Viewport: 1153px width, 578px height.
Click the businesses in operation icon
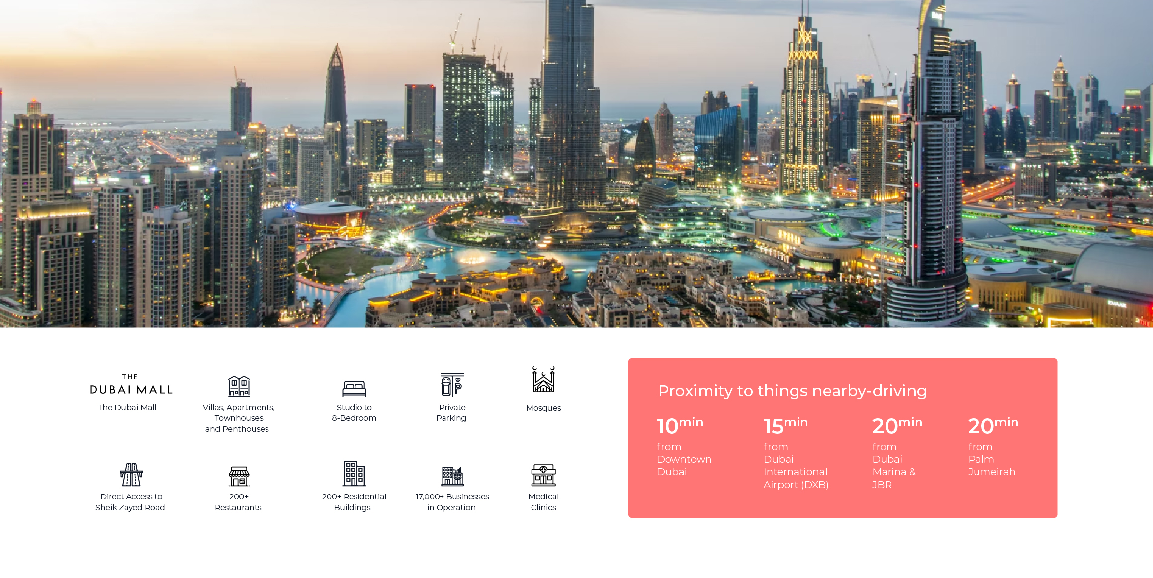(x=452, y=476)
